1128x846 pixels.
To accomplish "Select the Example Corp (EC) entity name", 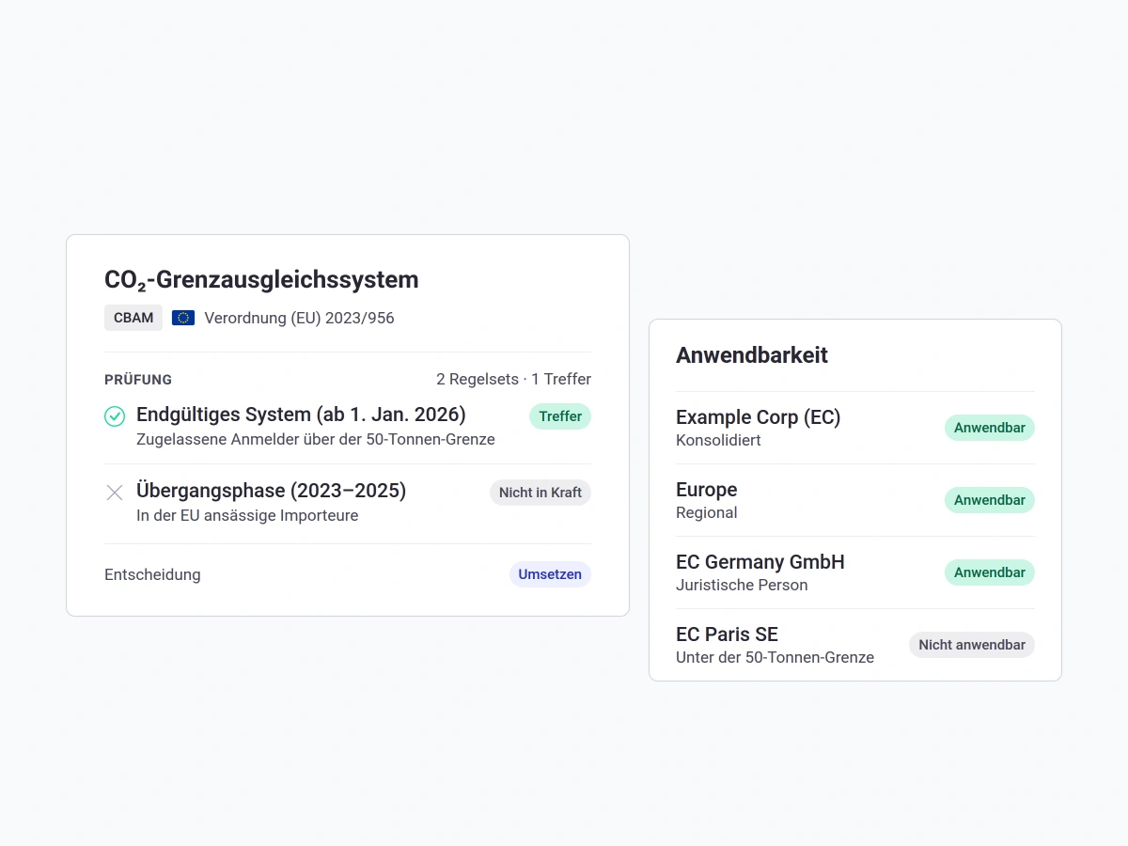I will (x=758, y=417).
